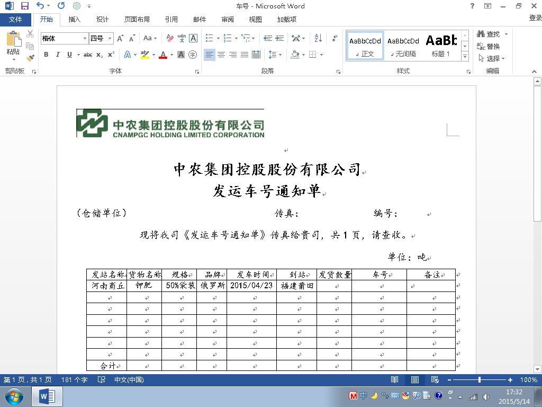
Task: Undo the last action in quick access toolbar
Action: tap(40, 5)
